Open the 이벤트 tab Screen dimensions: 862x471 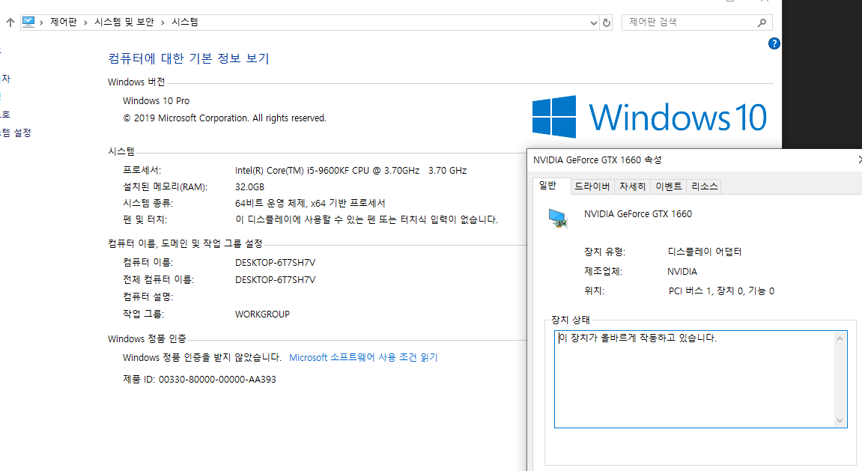(x=669, y=186)
